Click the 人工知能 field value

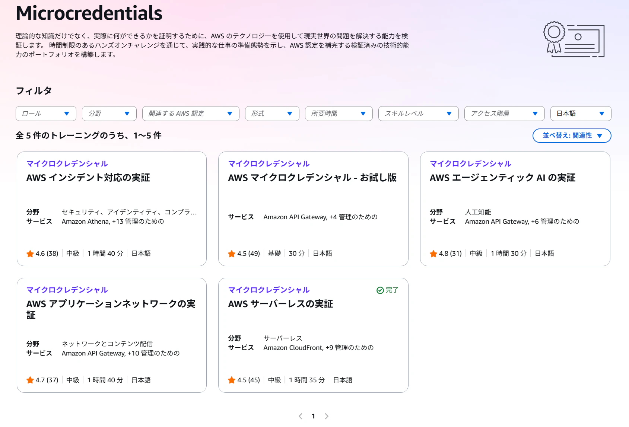pos(478,212)
